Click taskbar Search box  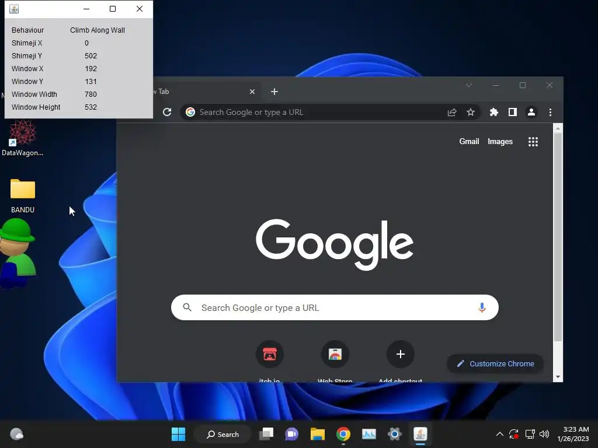[222, 434]
